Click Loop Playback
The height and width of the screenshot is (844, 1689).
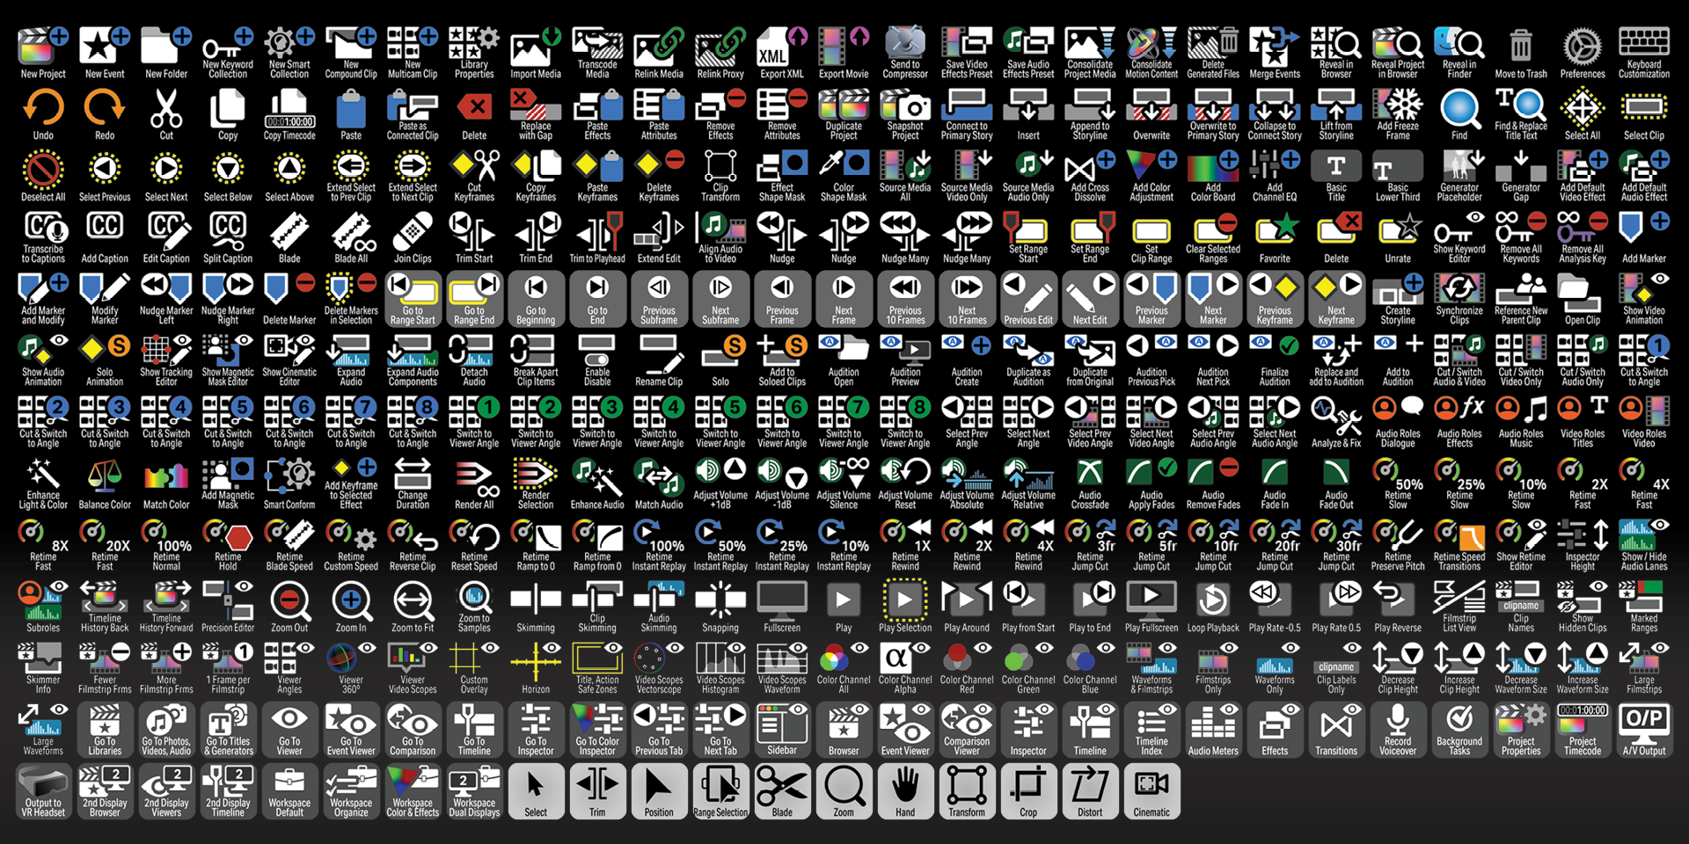1213,607
